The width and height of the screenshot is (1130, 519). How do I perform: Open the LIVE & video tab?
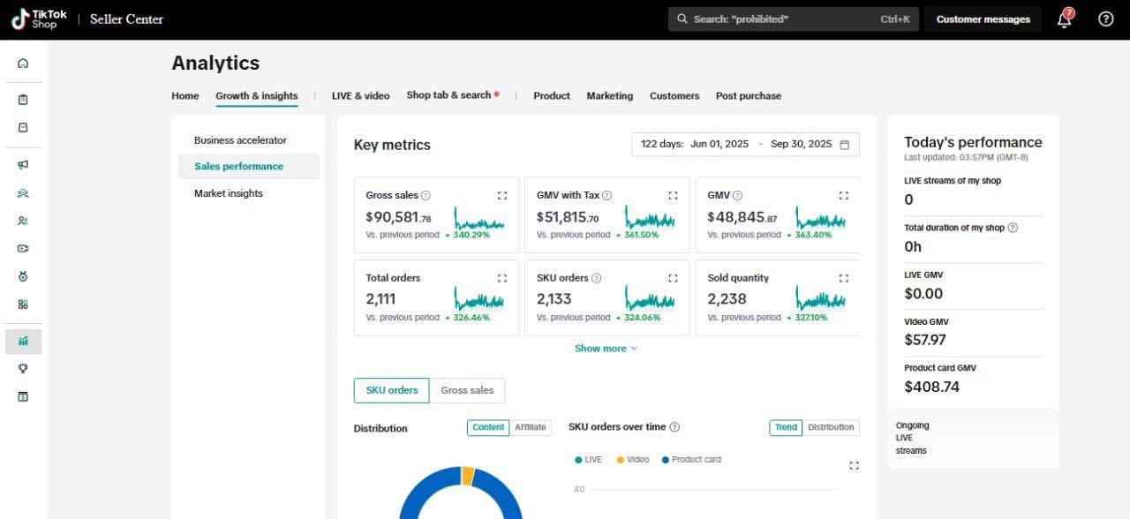360,96
